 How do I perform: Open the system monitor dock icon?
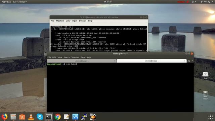tap(75, 117)
